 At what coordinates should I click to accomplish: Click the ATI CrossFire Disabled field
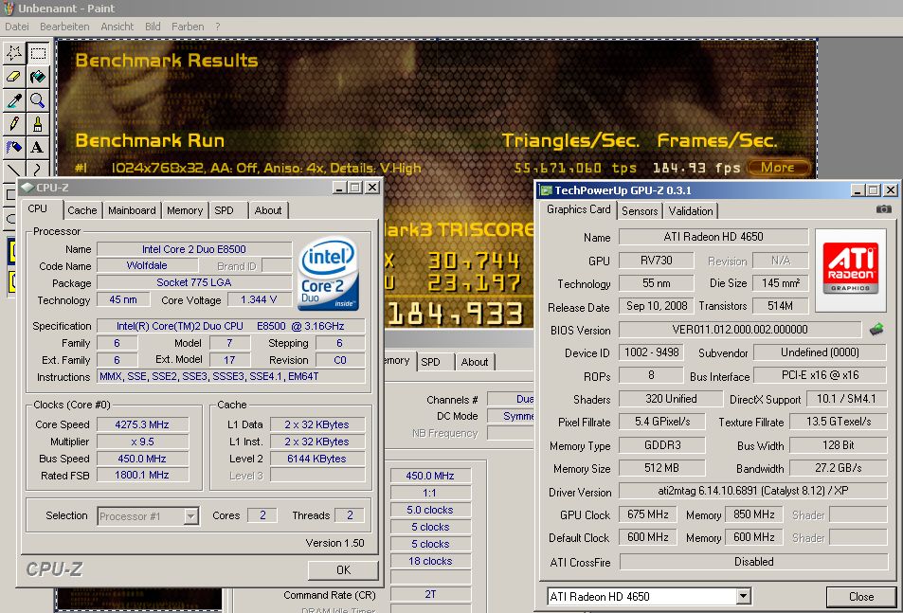pyautogui.click(x=753, y=561)
